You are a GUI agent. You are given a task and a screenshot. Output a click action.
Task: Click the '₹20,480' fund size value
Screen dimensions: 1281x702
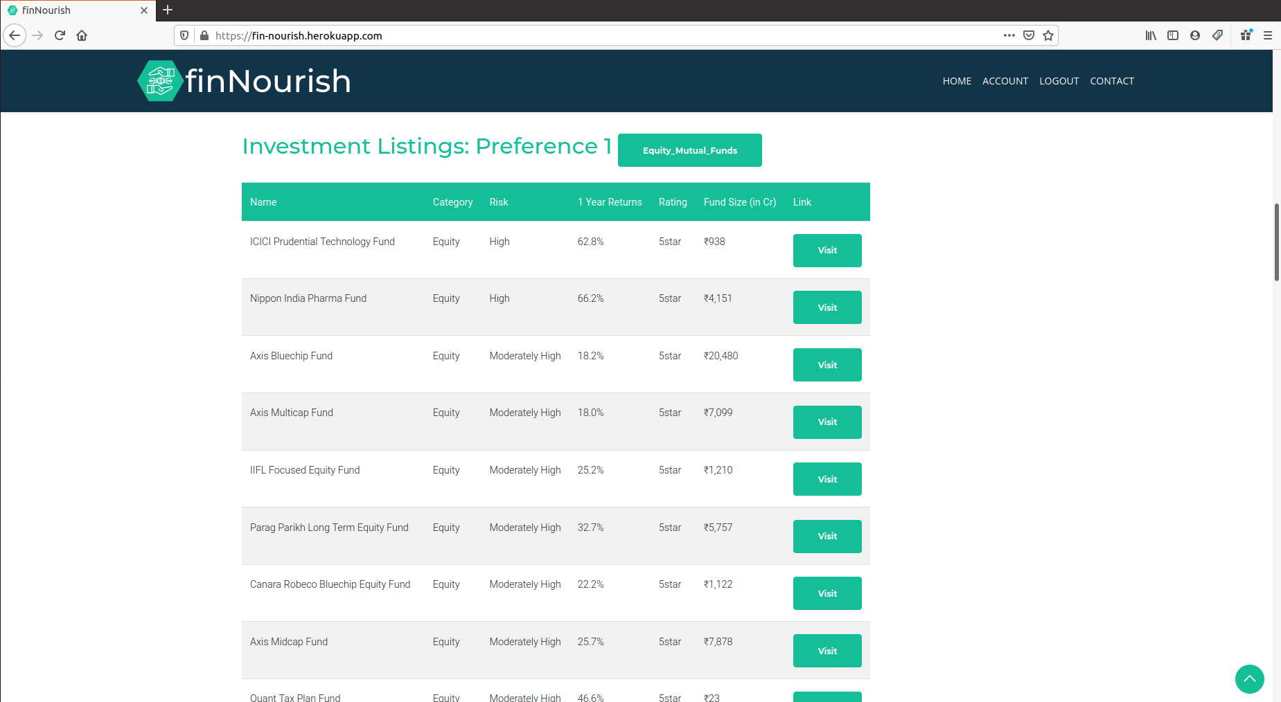(x=721, y=356)
